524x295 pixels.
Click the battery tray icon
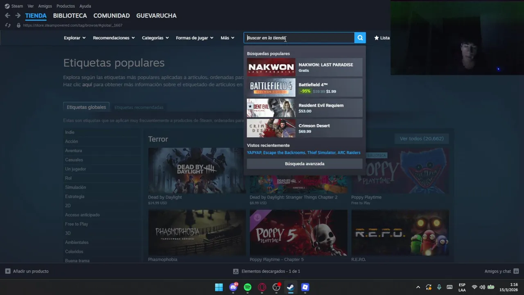[491, 287]
